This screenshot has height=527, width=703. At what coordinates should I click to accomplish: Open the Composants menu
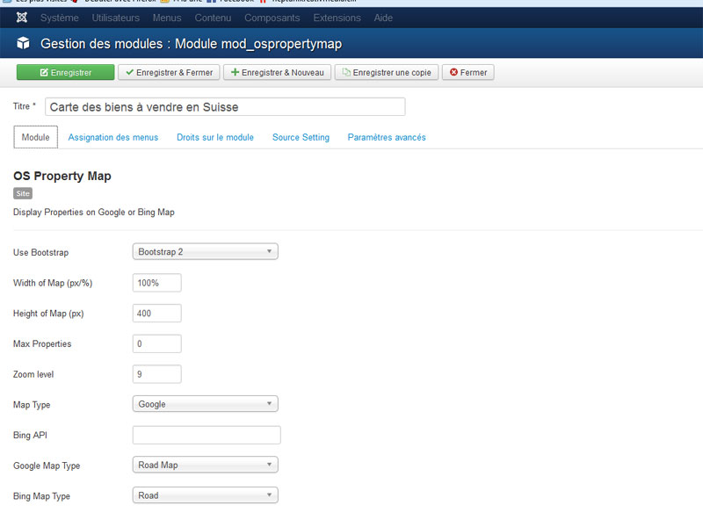272,18
